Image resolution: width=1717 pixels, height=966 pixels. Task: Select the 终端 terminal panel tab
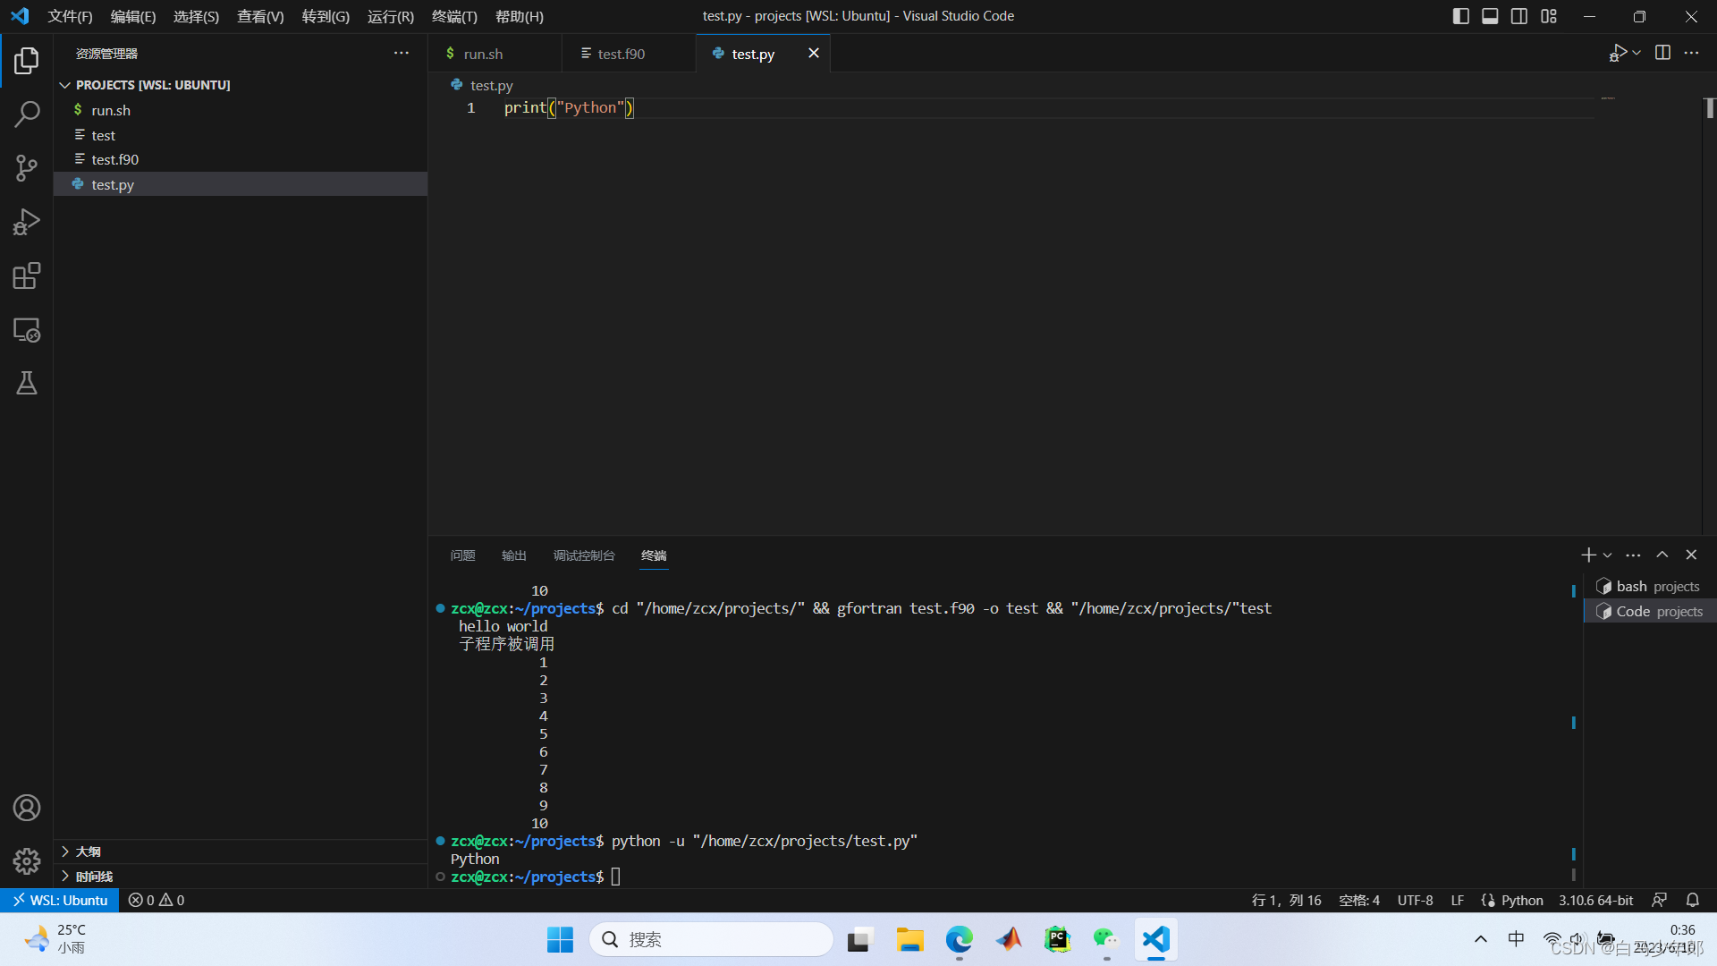[654, 555]
